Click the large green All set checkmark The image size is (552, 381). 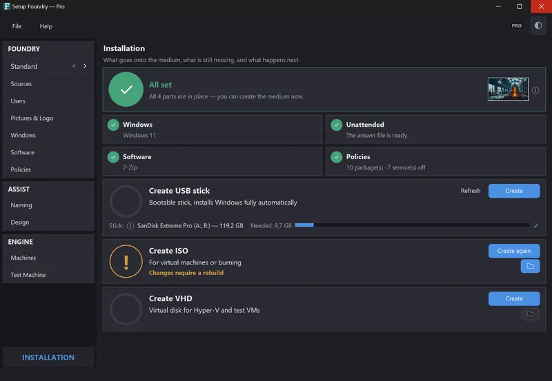coord(126,90)
